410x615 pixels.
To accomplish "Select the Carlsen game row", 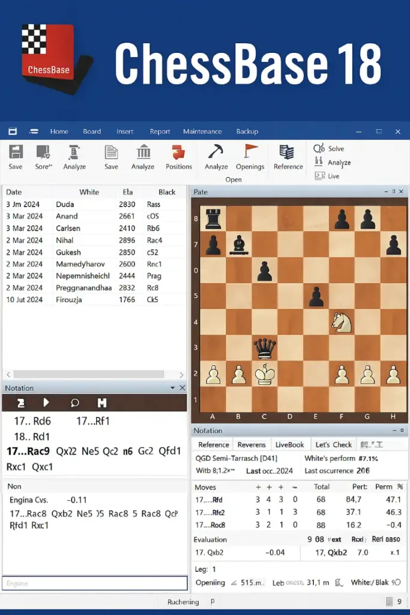I will point(94,228).
